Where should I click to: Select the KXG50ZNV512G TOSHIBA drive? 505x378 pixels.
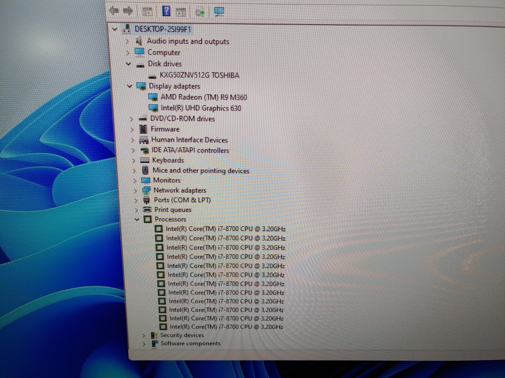(x=200, y=75)
